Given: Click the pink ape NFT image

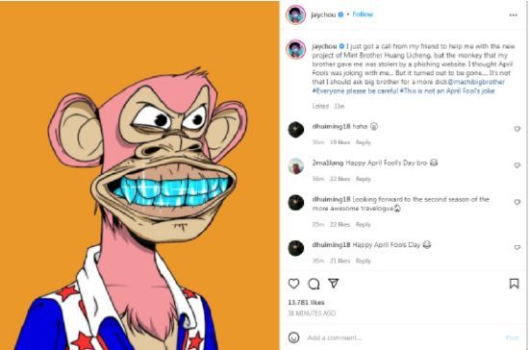Looking at the screenshot, I should pos(139,175).
